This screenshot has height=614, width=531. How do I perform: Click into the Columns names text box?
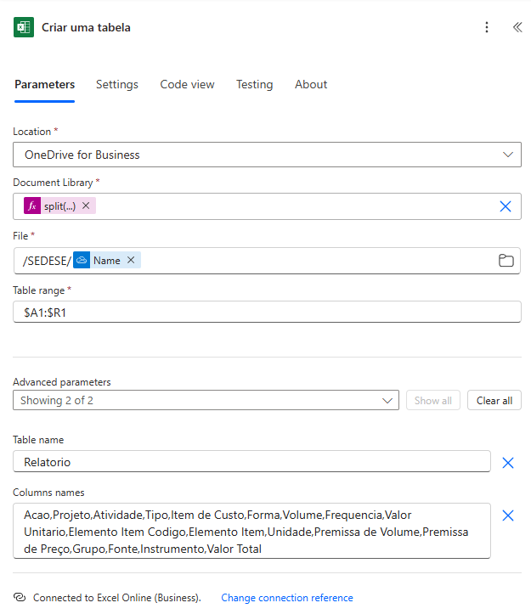(x=251, y=532)
